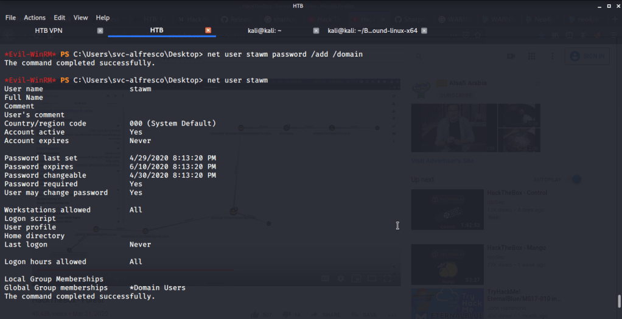Open the Edit menu

coord(60,18)
